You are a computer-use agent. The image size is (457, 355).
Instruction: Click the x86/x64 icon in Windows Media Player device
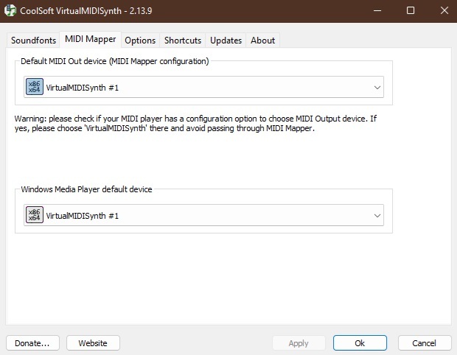coord(35,215)
